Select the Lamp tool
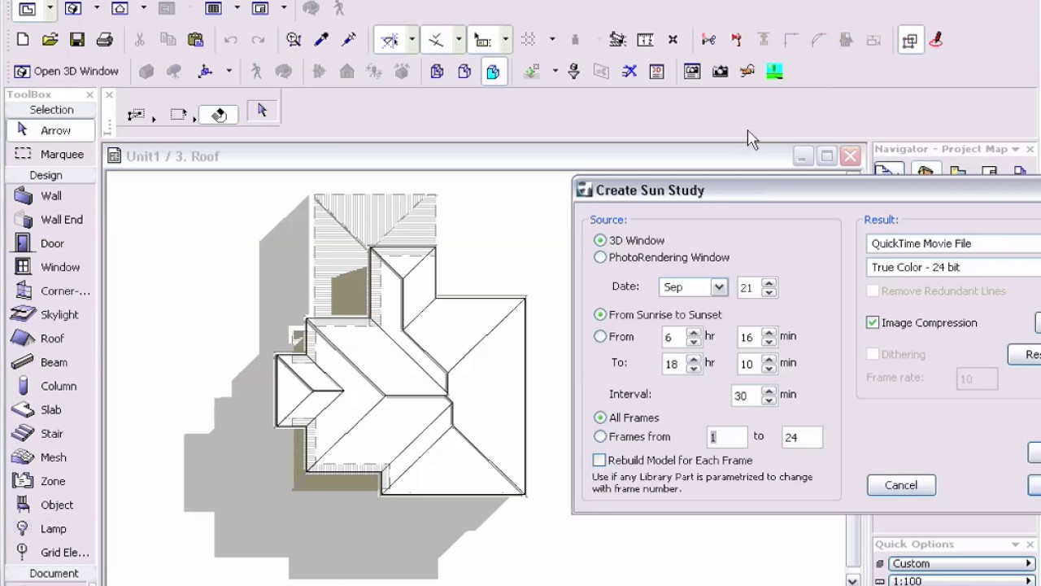The height and width of the screenshot is (586, 1041). [x=50, y=529]
